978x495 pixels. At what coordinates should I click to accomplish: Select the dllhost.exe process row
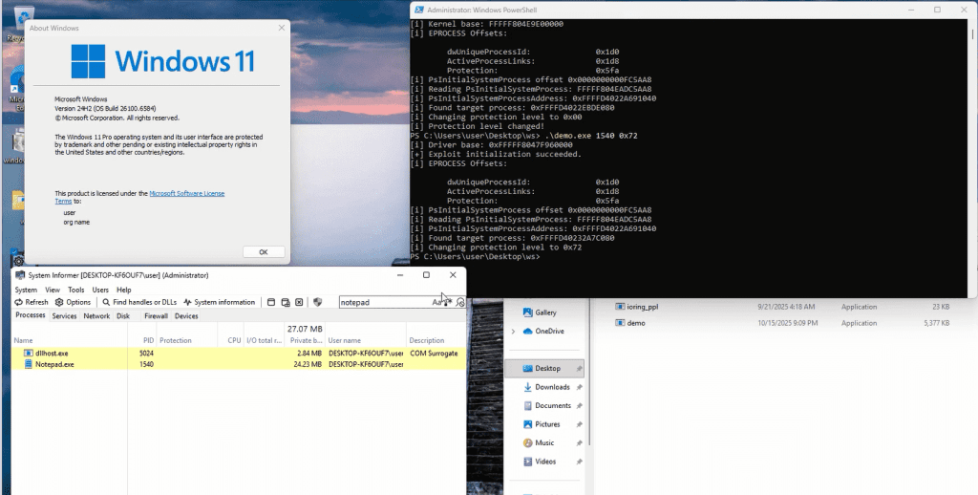coord(238,354)
